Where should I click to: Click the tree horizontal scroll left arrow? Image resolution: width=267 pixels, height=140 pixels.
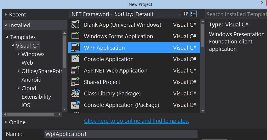click(5, 114)
